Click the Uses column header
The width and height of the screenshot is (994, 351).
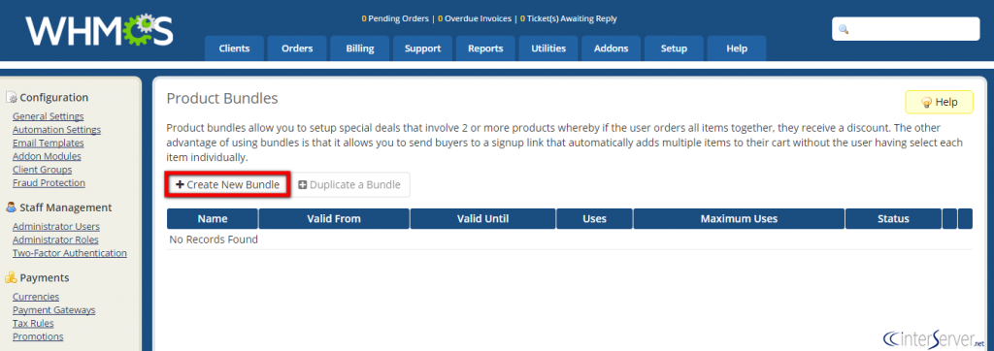coord(595,218)
